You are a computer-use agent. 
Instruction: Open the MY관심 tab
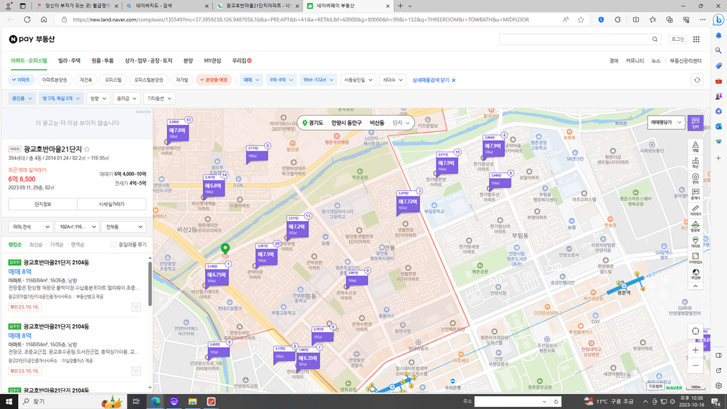(212, 61)
